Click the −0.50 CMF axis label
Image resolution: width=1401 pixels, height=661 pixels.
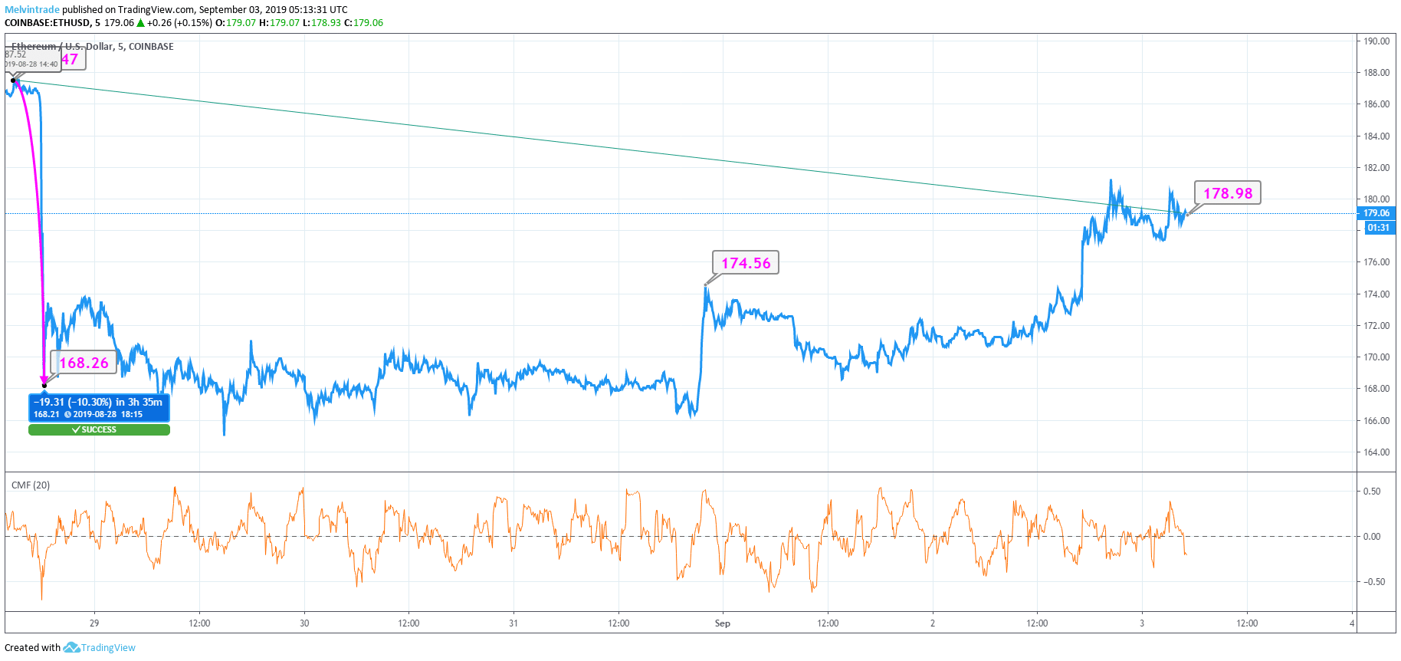coord(1373,582)
